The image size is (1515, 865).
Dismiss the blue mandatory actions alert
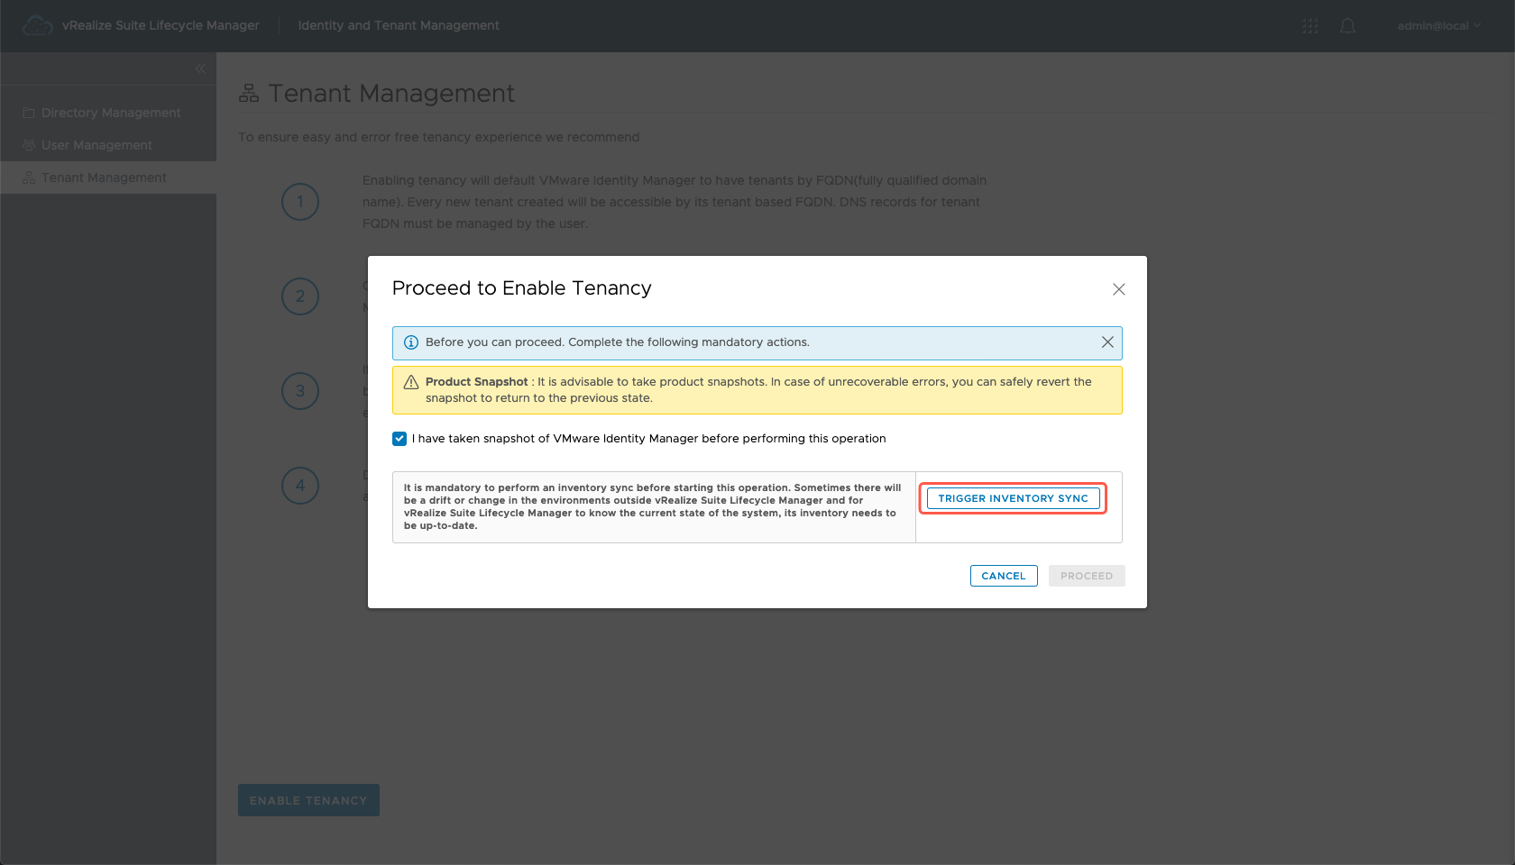tap(1107, 342)
